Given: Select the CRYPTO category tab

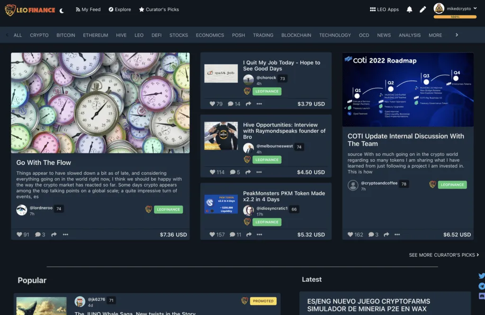Looking at the screenshot, I should pyautogui.click(x=39, y=35).
